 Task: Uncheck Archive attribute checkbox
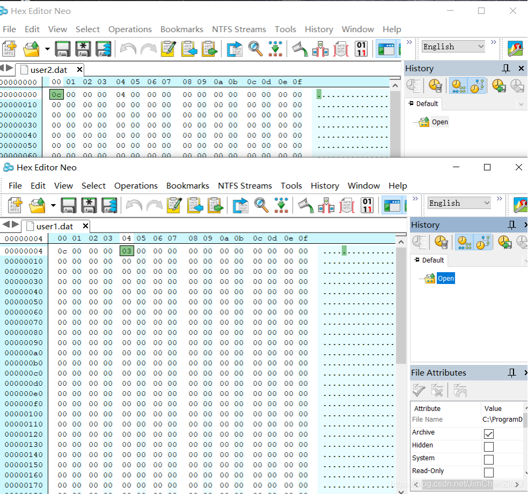coord(489,434)
